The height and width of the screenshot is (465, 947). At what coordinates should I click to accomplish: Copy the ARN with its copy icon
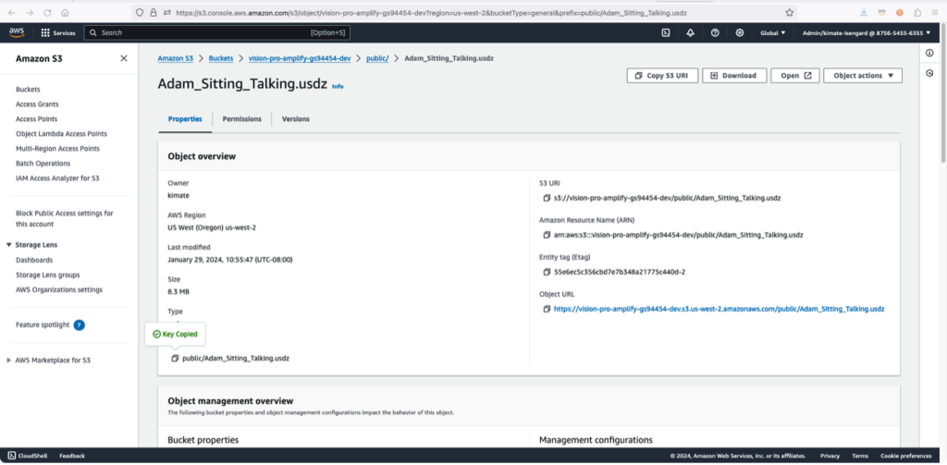547,235
